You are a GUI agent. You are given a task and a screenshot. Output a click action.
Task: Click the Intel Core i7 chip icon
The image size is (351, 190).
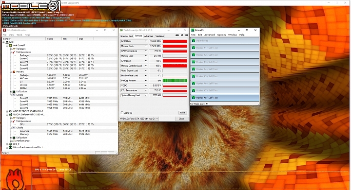pyautogui.click(x=10, y=45)
